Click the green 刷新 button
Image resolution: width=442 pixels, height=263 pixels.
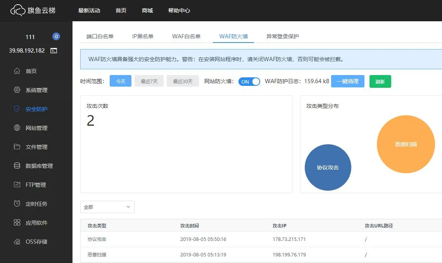tap(380, 82)
